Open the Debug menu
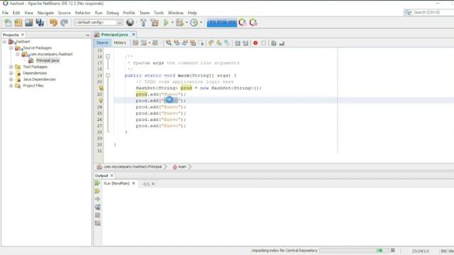This screenshot has width=454, height=255. [112, 13]
